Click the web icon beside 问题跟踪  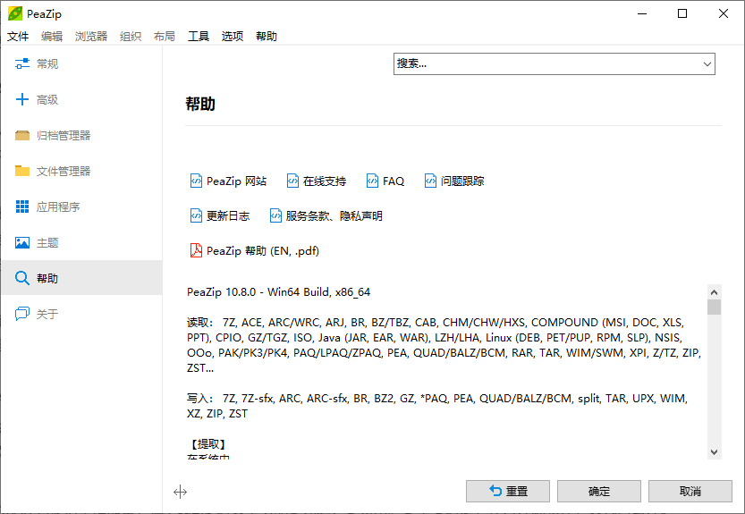click(430, 181)
